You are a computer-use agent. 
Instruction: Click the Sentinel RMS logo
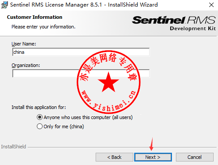[174, 23]
